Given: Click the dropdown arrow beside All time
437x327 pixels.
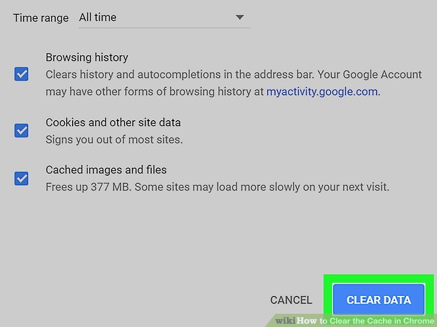Looking at the screenshot, I should [240, 17].
